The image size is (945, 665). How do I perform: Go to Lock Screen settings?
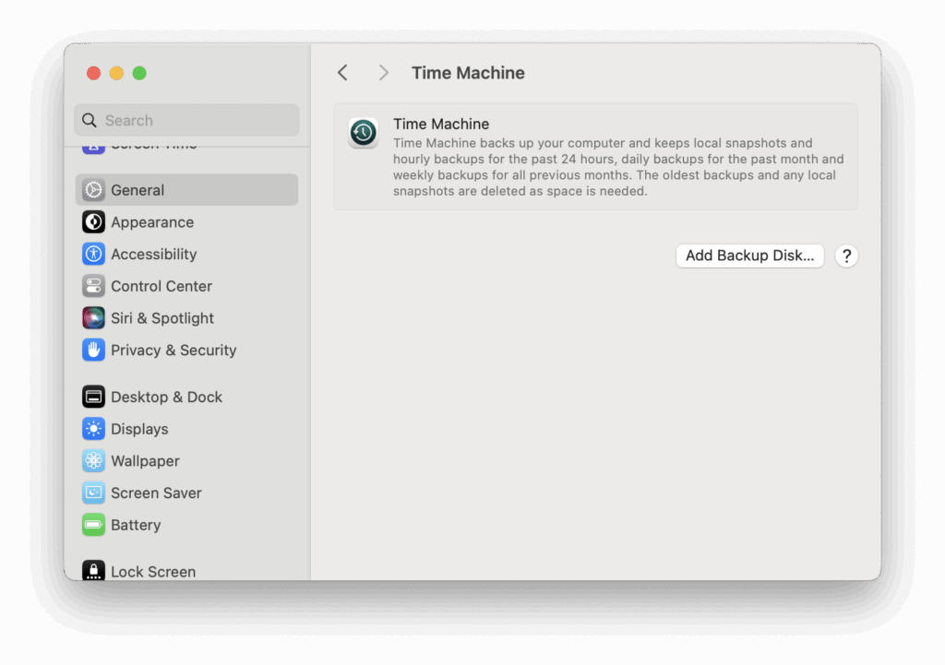point(152,571)
